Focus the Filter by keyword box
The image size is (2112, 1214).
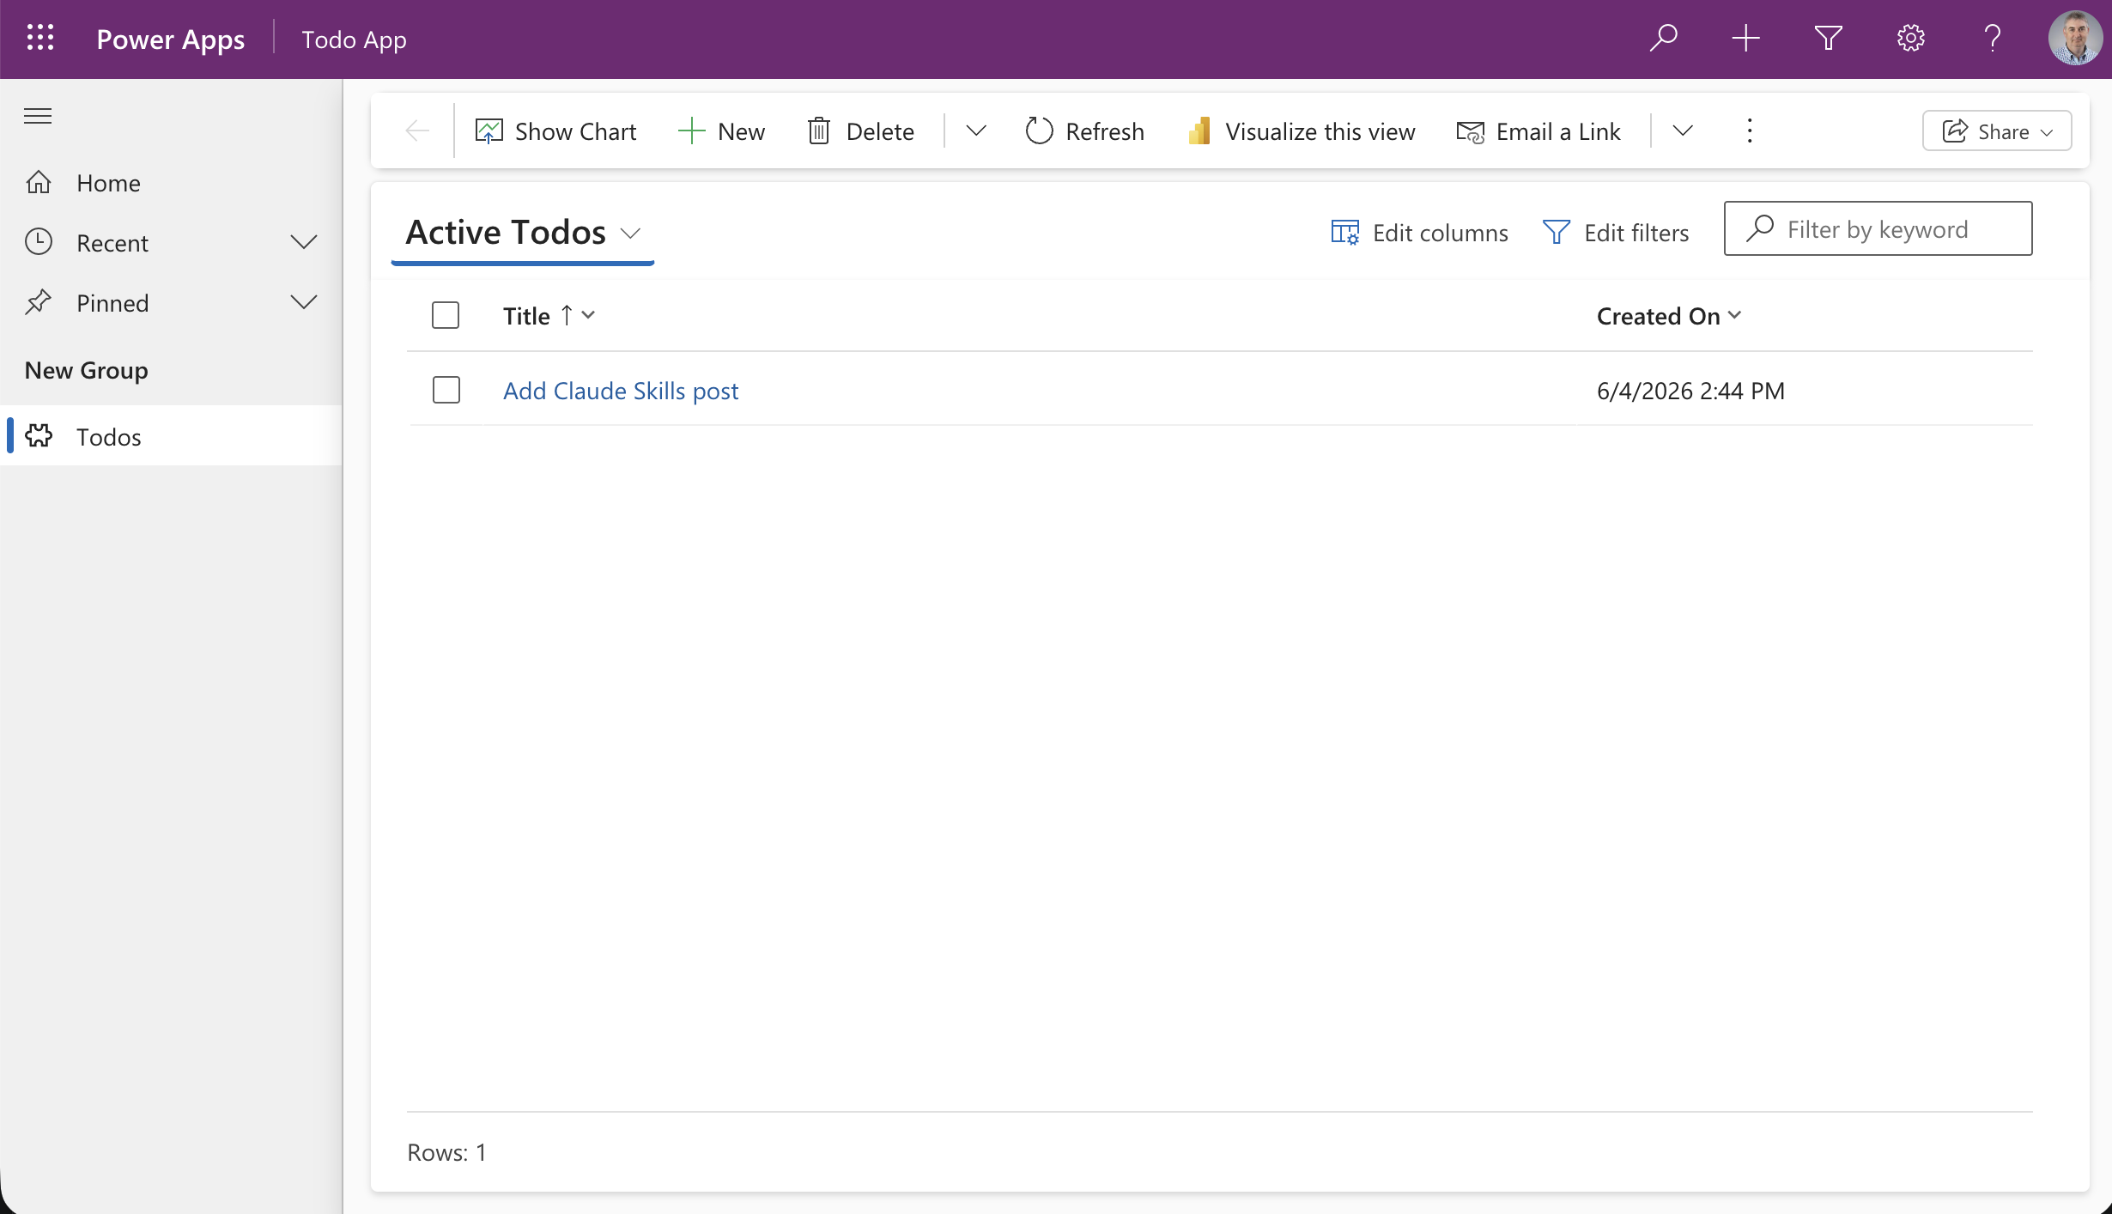1878,228
